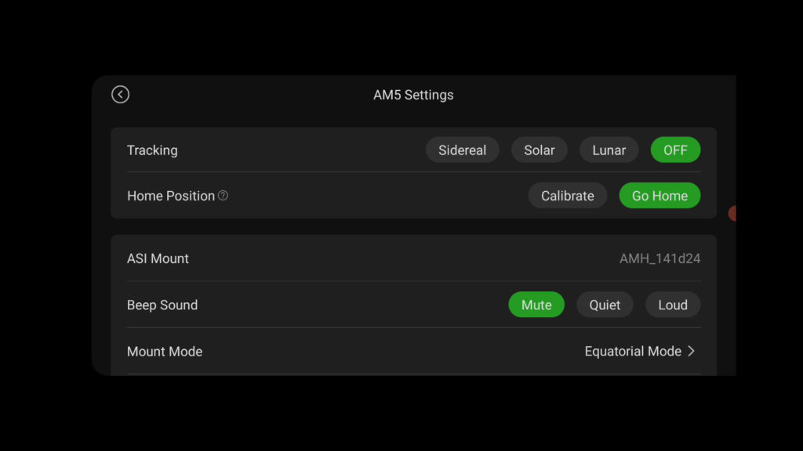Set beep sound to Mute
803x451 pixels.
[x=536, y=305]
